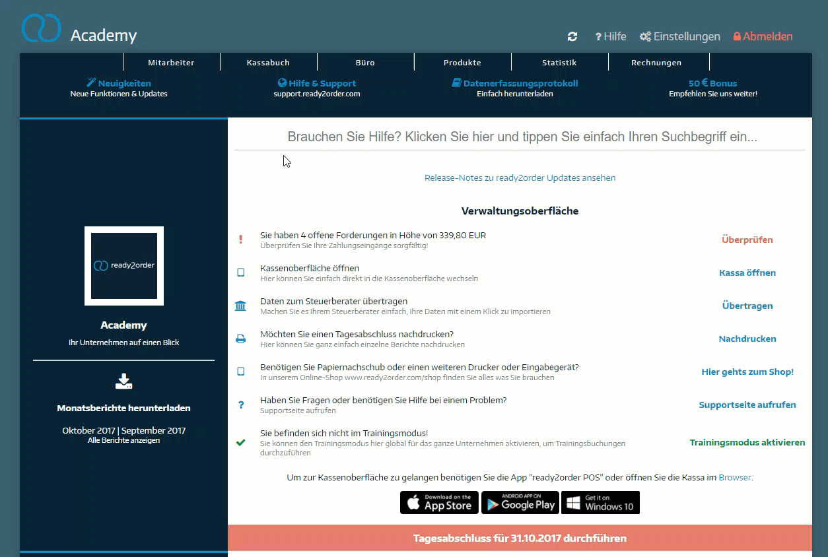Click the ready2order logo in header
Screen dimensions: 828x557
click(41, 28)
